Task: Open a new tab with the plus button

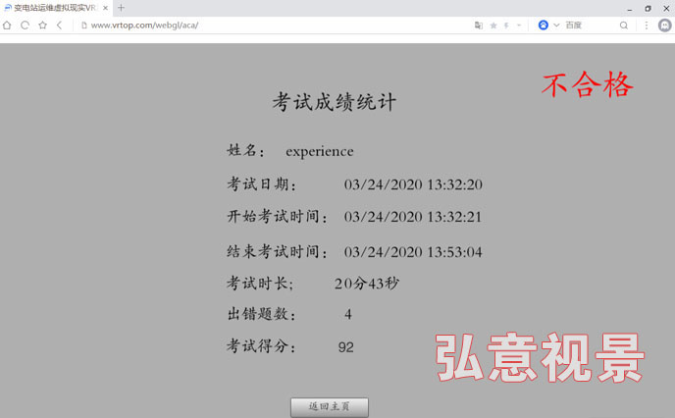Action: click(x=121, y=7)
